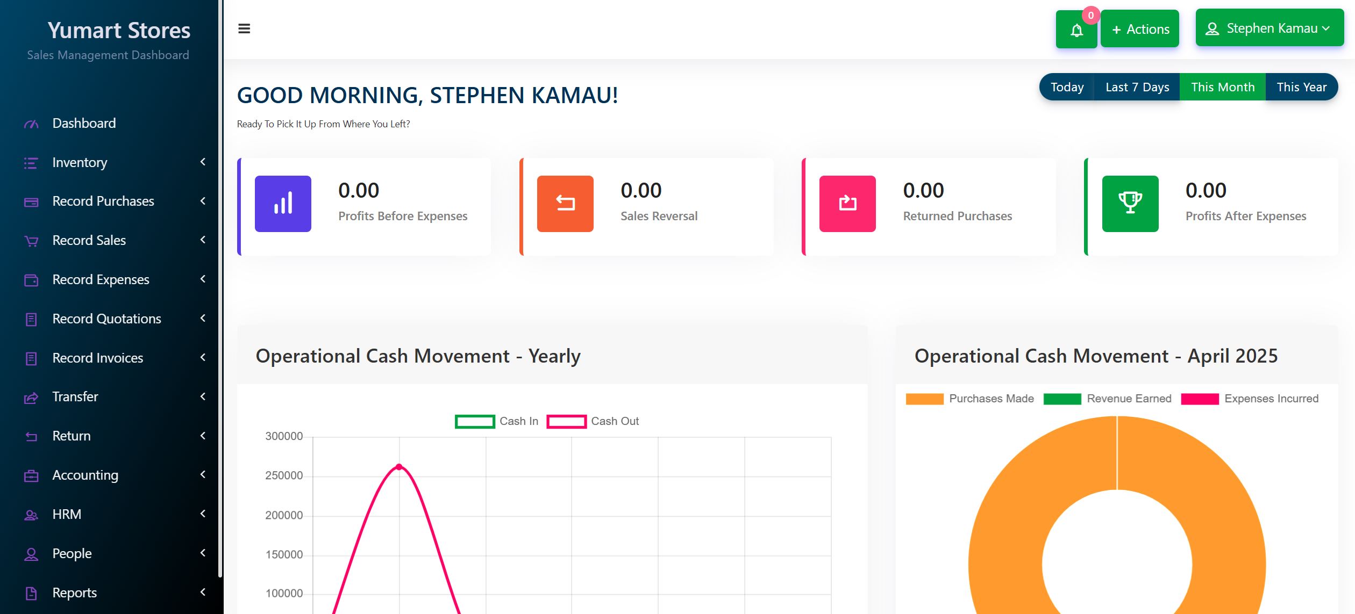
Task: Expand the Record Sales submenu chevron
Action: pos(203,240)
